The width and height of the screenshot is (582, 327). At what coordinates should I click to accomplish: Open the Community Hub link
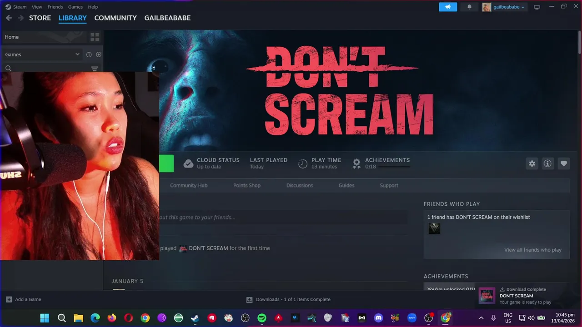[189, 185]
